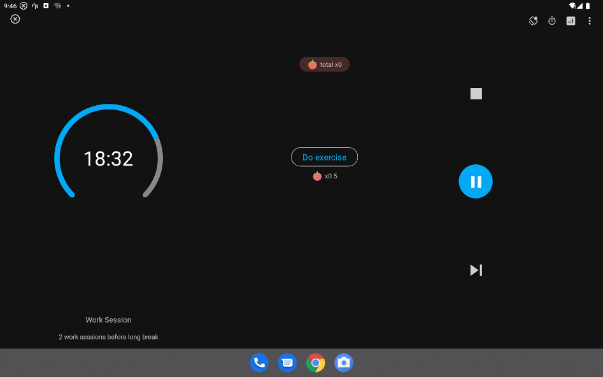This screenshot has width=603, height=377.
Task: Open the Camera app from dock
Action: point(344,363)
